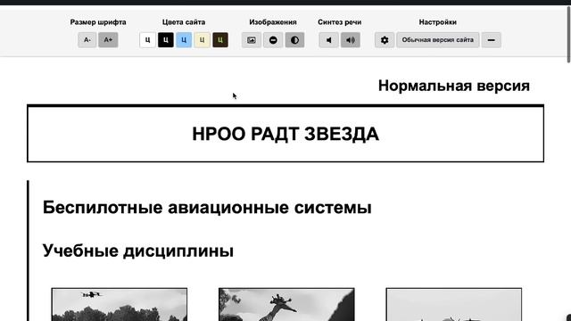Decrease font size with A- button

pos(87,40)
